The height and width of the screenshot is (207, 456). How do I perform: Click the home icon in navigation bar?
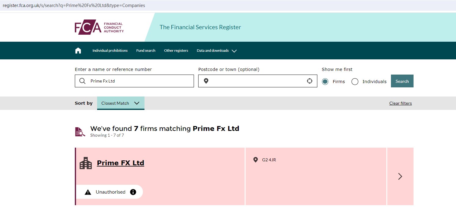[x=78, y=51]
